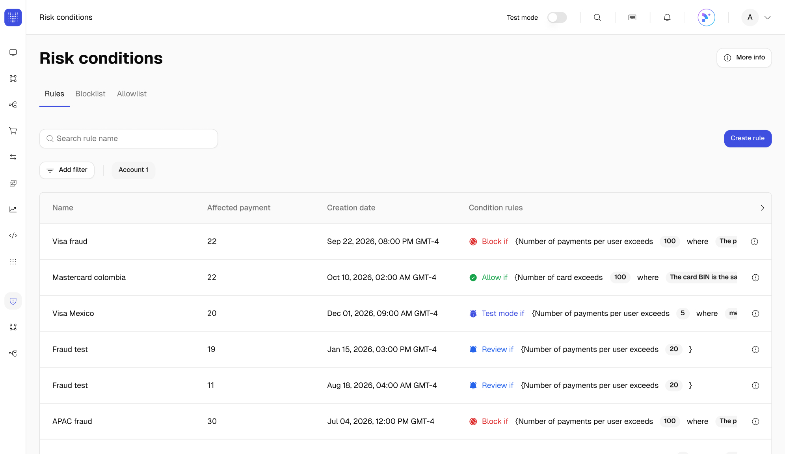Switch to the Blocklist tab
Viewport: 785px width, 454px height.
[x=90, y=94]
